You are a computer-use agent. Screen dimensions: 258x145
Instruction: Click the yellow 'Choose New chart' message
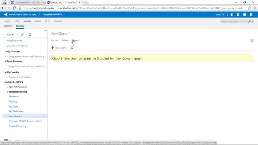153,58
